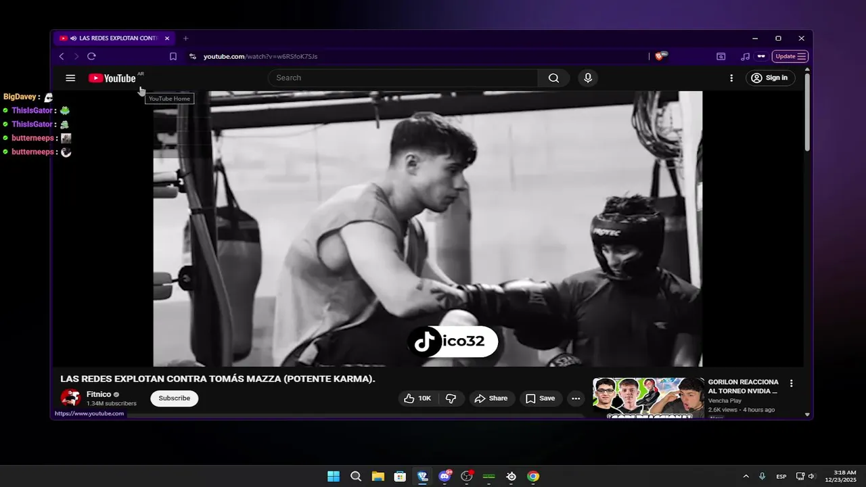This screenshot has width=866, height=487.
Task: Save the video to a playlist
Action: pyautogui.click(x=541, y=398)
